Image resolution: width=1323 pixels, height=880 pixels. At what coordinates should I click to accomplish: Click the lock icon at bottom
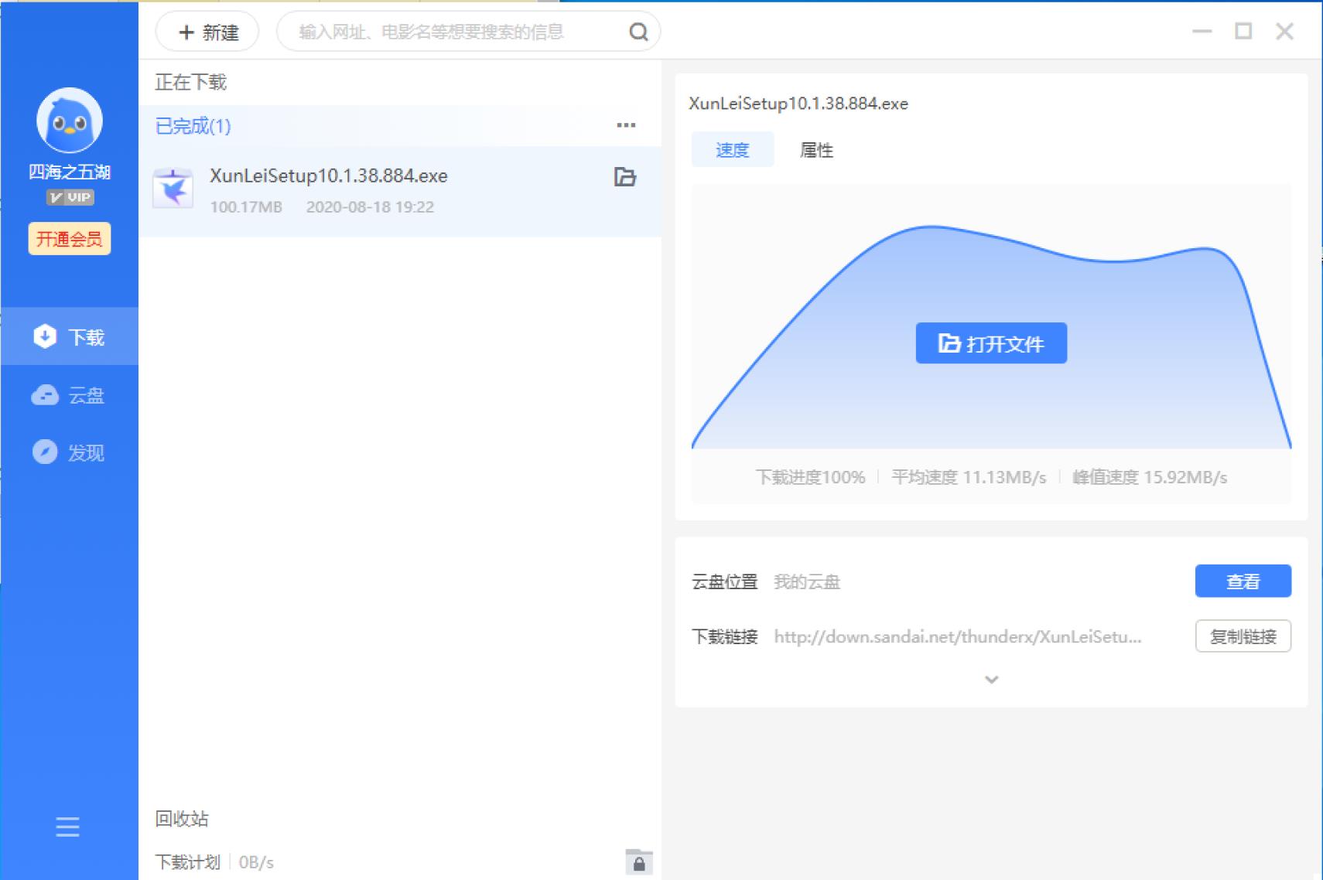(x=639, y=862)
